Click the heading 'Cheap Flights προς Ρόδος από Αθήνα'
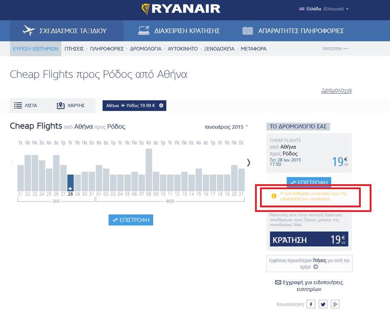Screen dimensions: 390x319 coord(98,74)
